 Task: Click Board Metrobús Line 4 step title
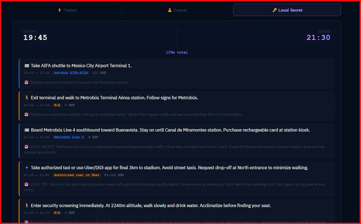coord(171,130)
